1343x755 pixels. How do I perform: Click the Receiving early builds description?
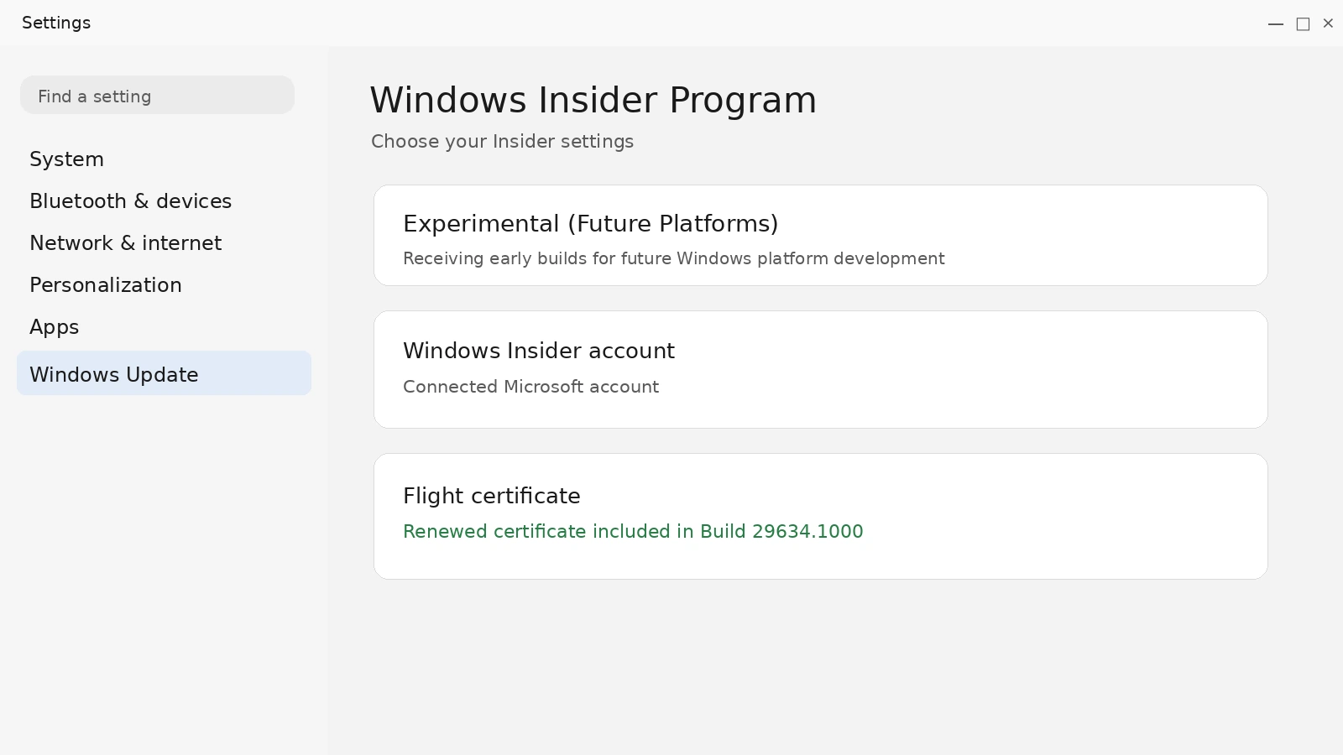pyautogui.click(x=674, y=258)
